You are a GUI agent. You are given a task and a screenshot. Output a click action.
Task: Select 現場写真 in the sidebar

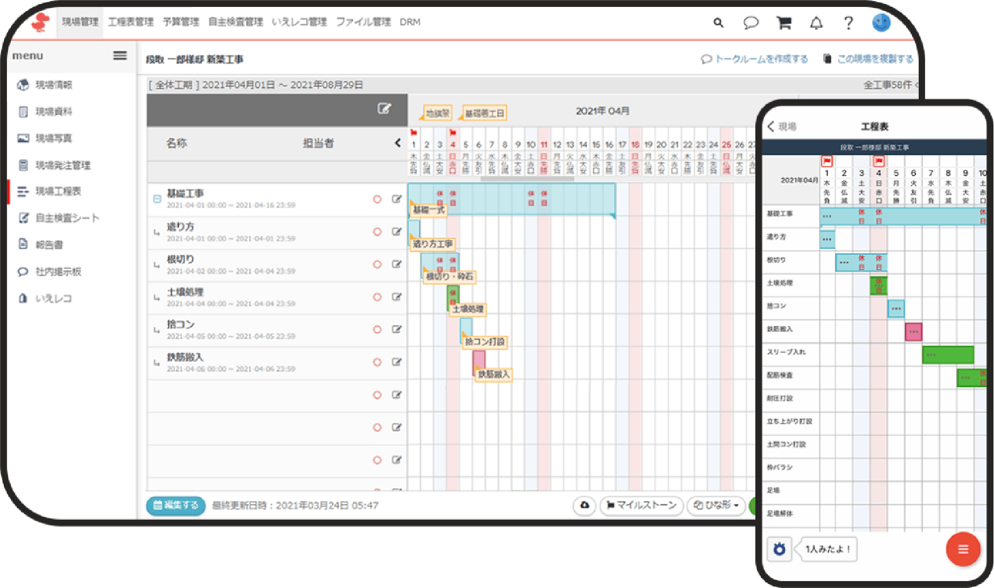point(53,138)
